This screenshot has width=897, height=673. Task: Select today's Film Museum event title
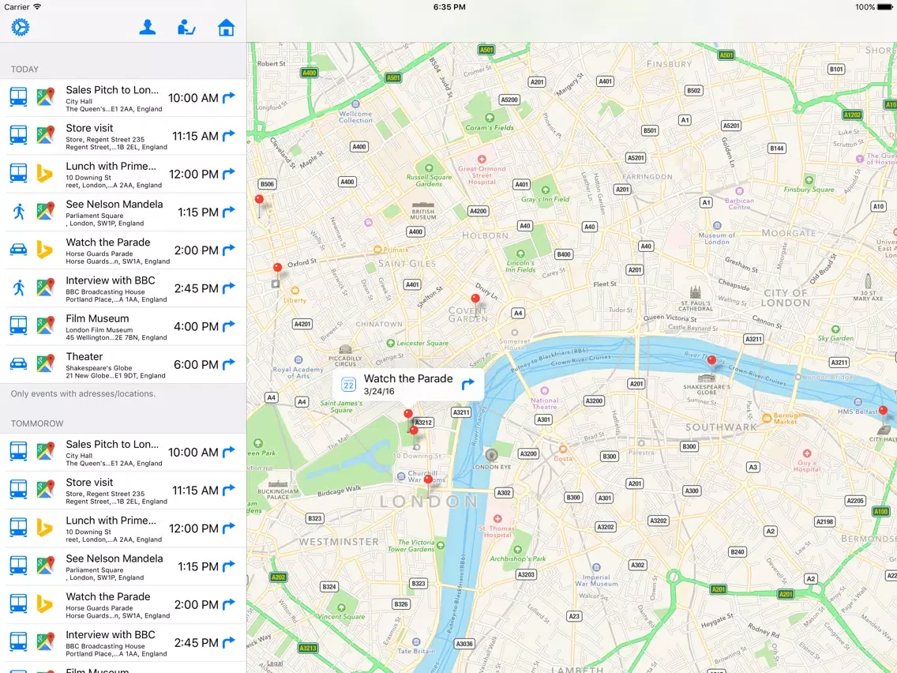click(x=97, y=319)
